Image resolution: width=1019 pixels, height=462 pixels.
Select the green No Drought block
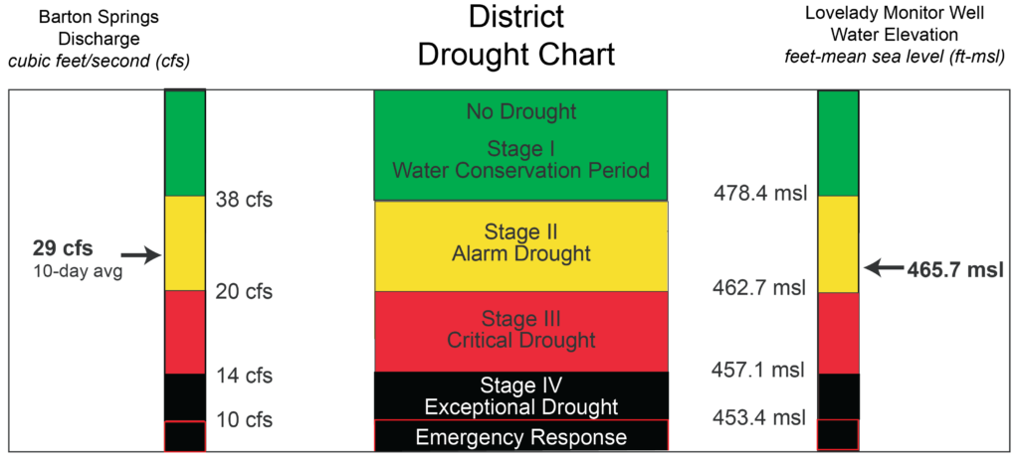tap(520, 145)
